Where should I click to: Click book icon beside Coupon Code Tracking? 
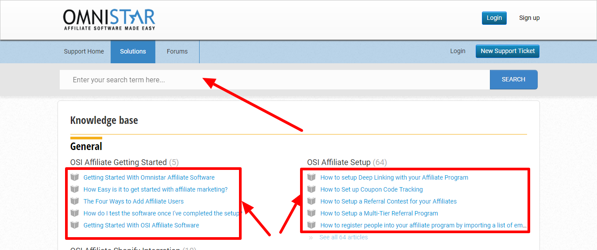pyautogui.click(x=312, y=189)
